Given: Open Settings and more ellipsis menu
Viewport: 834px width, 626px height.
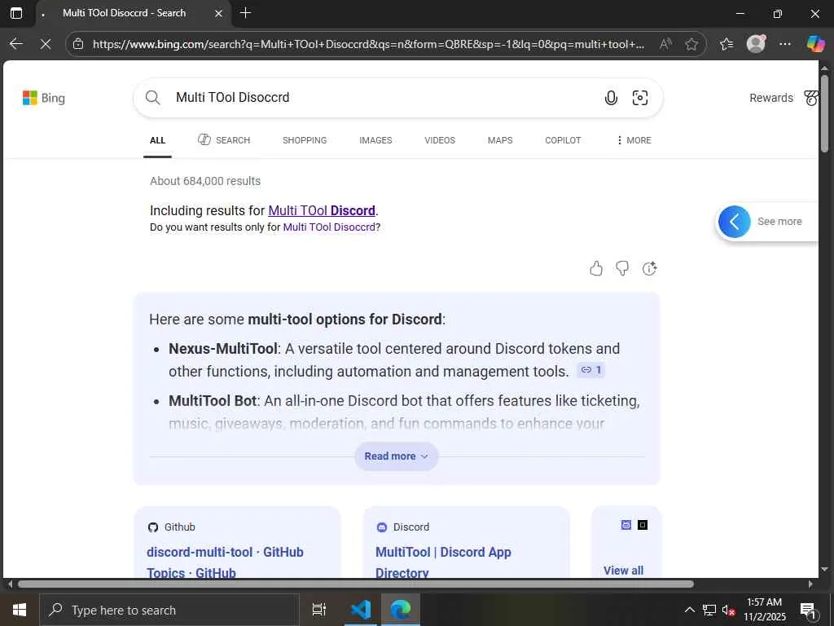Looking at the screenshot, I should click(x=785, y=44).
